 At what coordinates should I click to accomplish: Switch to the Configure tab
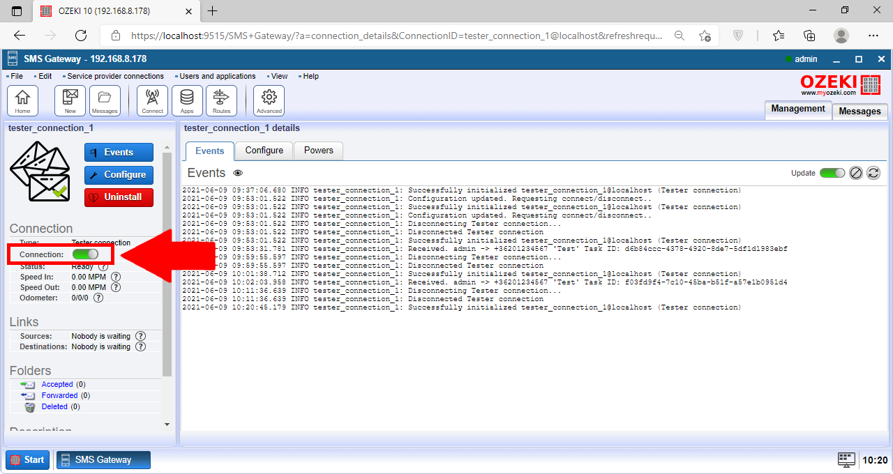click(264, 151)
